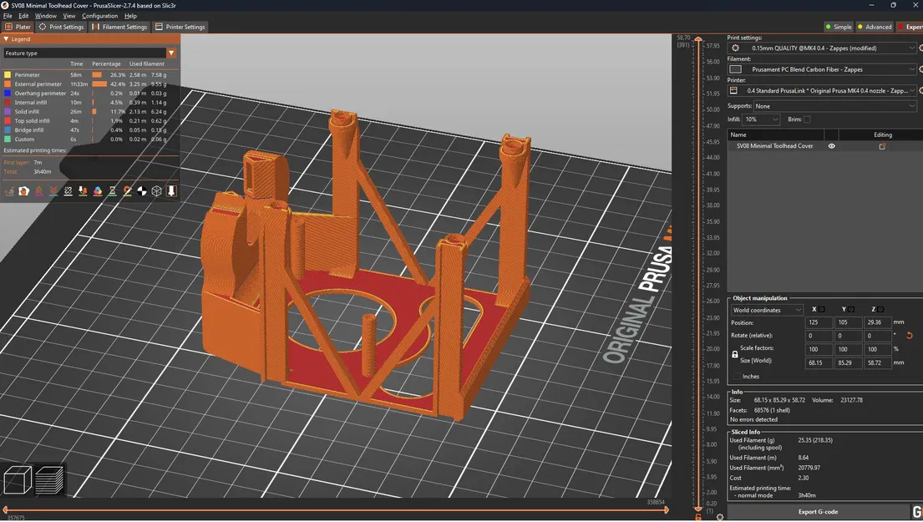Switch to the Filament Settings tab
The width and height of the screenshot is (923, 522).
coord(119,27)
